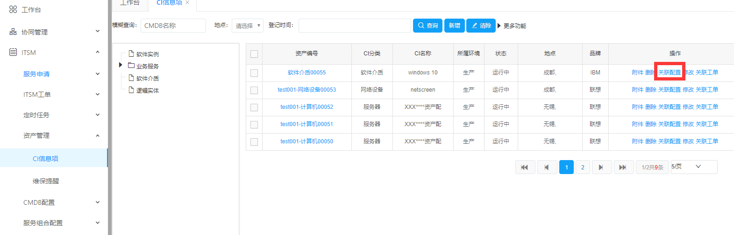Close the CI信息项 tab with X icon
The height and width of the screenshot is (235, 734).
pos(187,3)
